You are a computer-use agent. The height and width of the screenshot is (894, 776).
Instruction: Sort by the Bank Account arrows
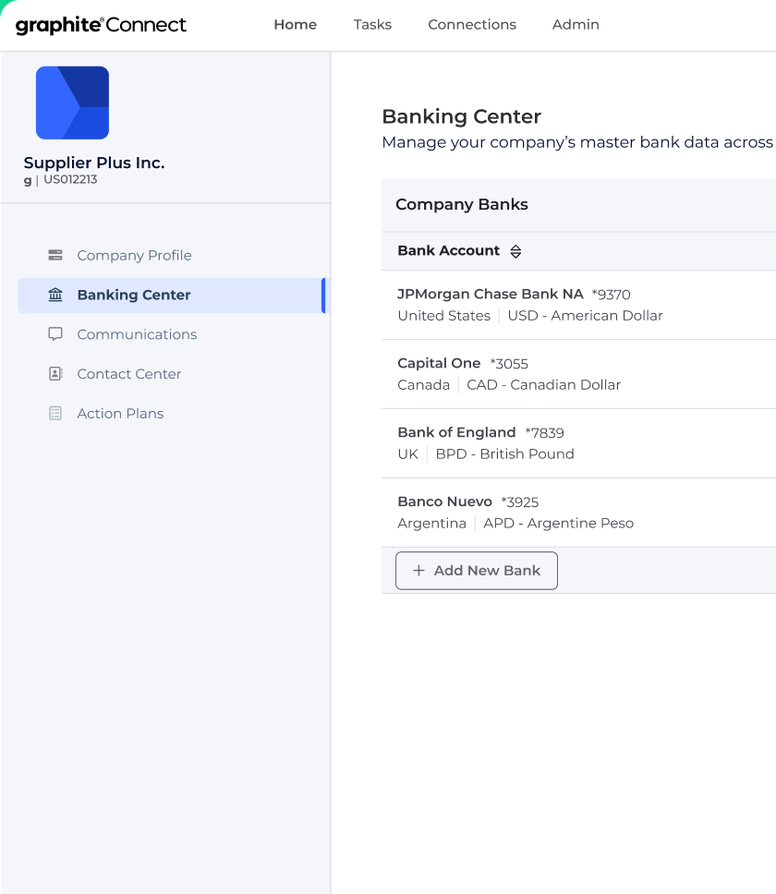coord(515,251)
